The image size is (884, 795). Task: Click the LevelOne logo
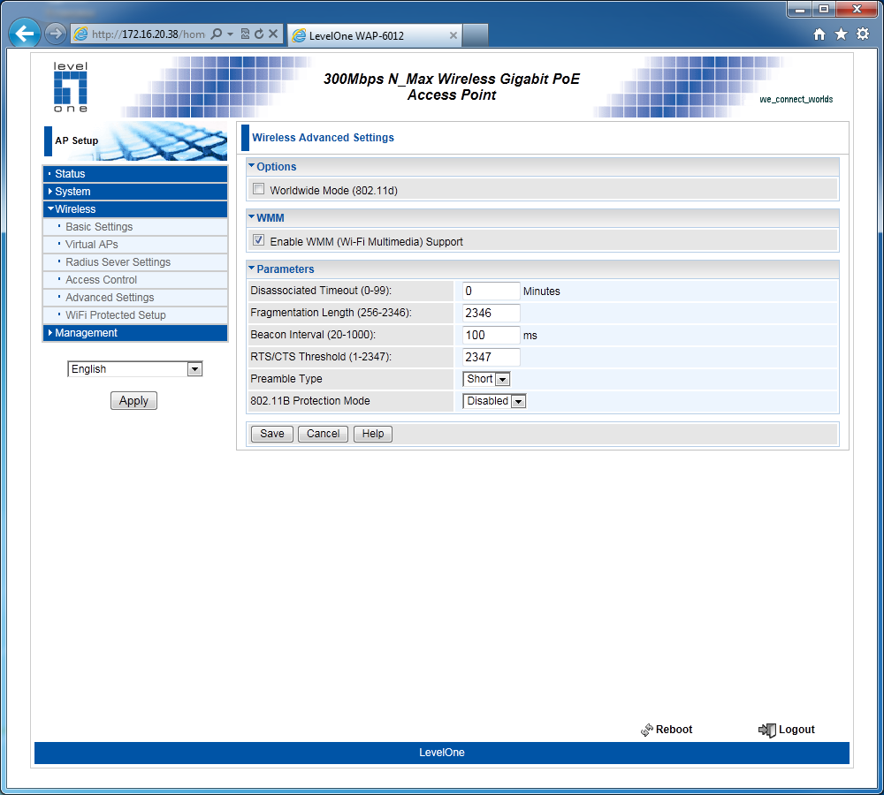[x=71, y=87]
